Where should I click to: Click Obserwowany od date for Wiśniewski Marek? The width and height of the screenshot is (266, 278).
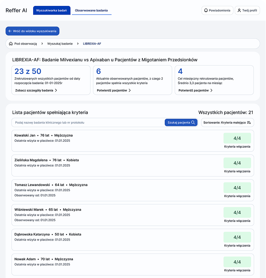tap(35, 220)
